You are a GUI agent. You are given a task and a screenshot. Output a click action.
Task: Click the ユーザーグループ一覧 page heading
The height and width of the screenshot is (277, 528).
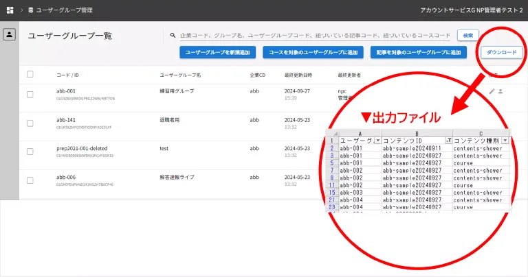(69, 36)
